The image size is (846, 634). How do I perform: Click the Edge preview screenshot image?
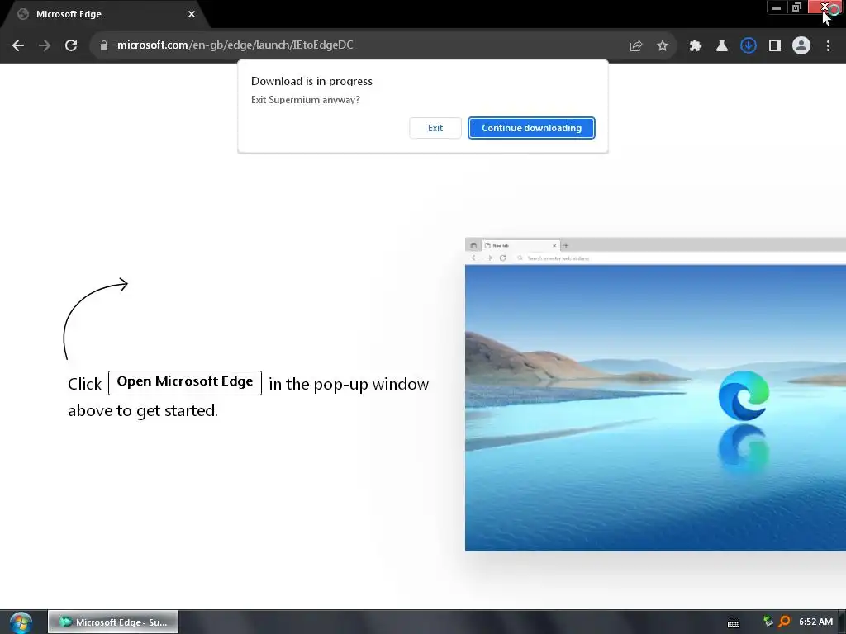(655, 394)
